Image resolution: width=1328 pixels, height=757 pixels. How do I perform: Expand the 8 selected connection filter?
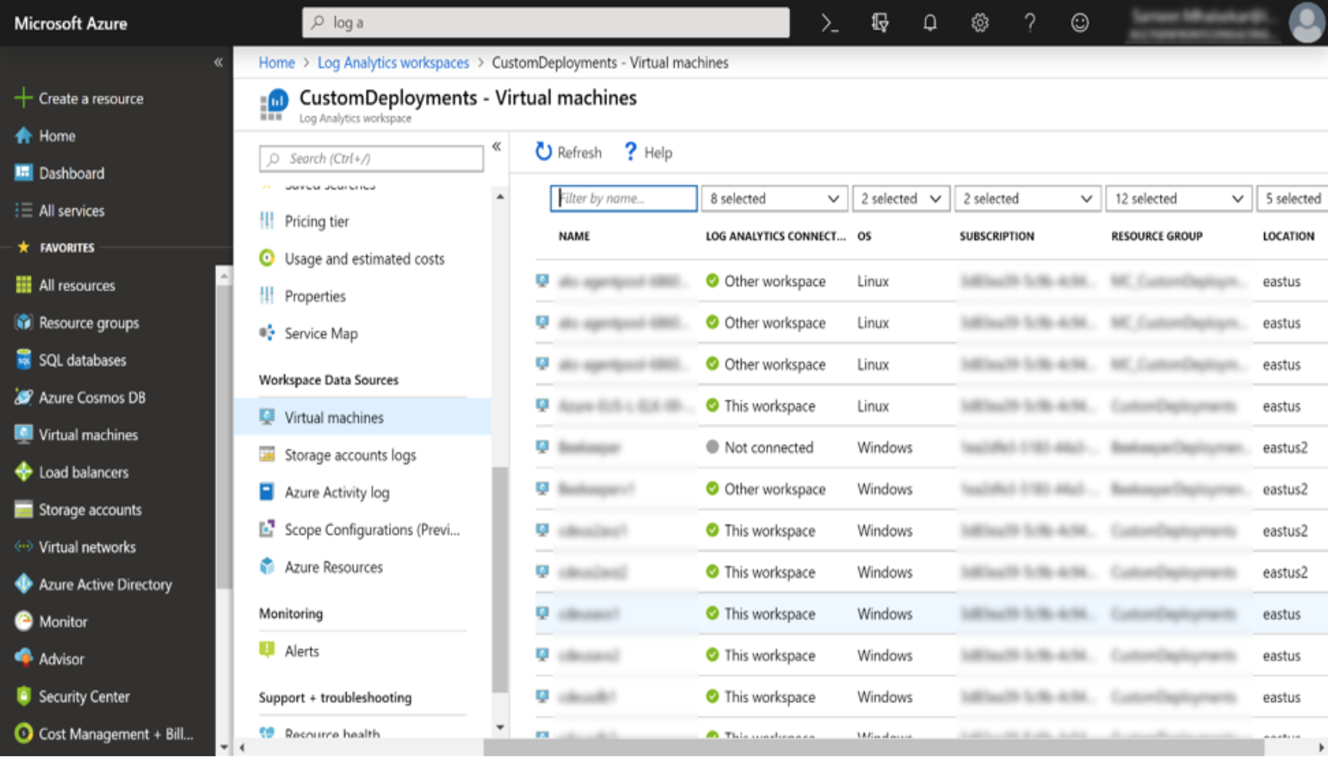[774, 199]
